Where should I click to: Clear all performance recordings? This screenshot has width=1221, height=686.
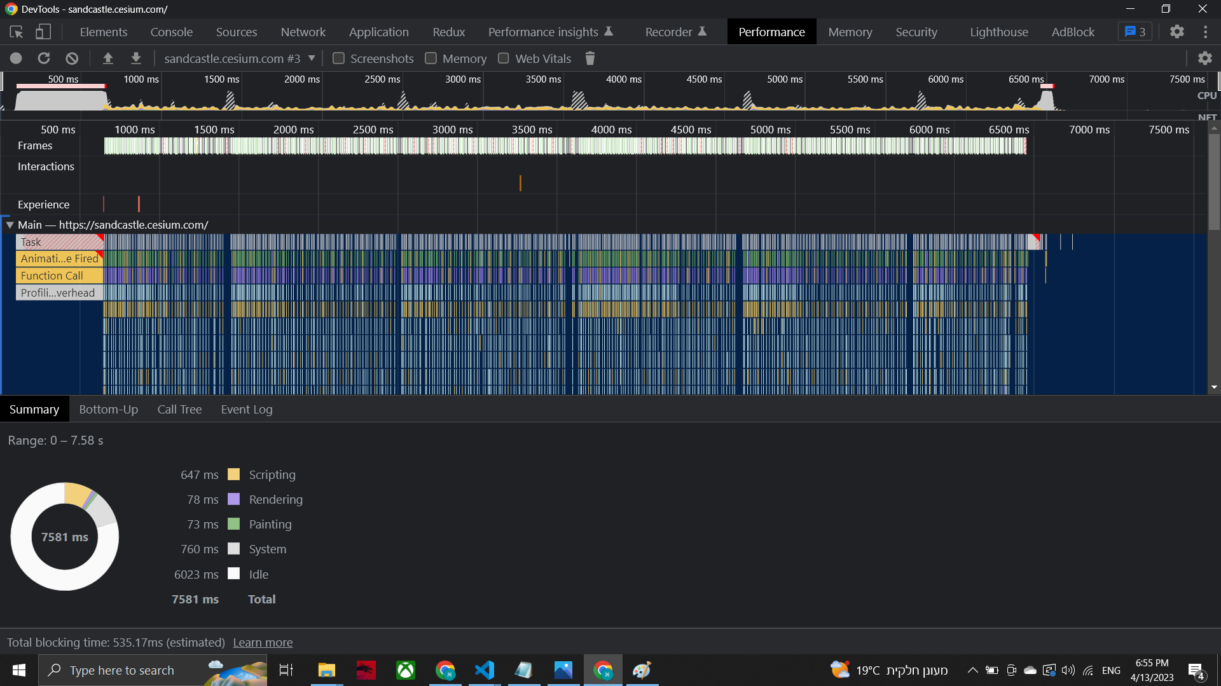point(71,58)
